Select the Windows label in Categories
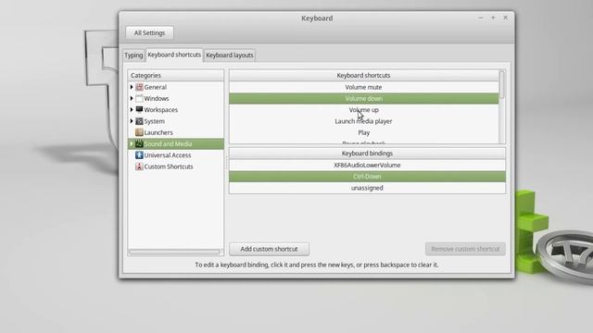This screenshot has width=593, height=333. pos(157,99)
